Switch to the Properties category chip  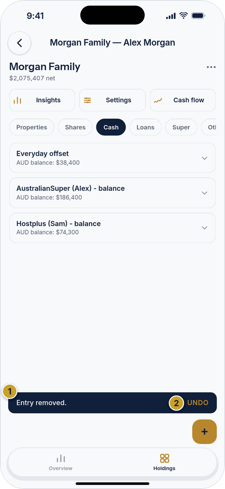(32, 127)
